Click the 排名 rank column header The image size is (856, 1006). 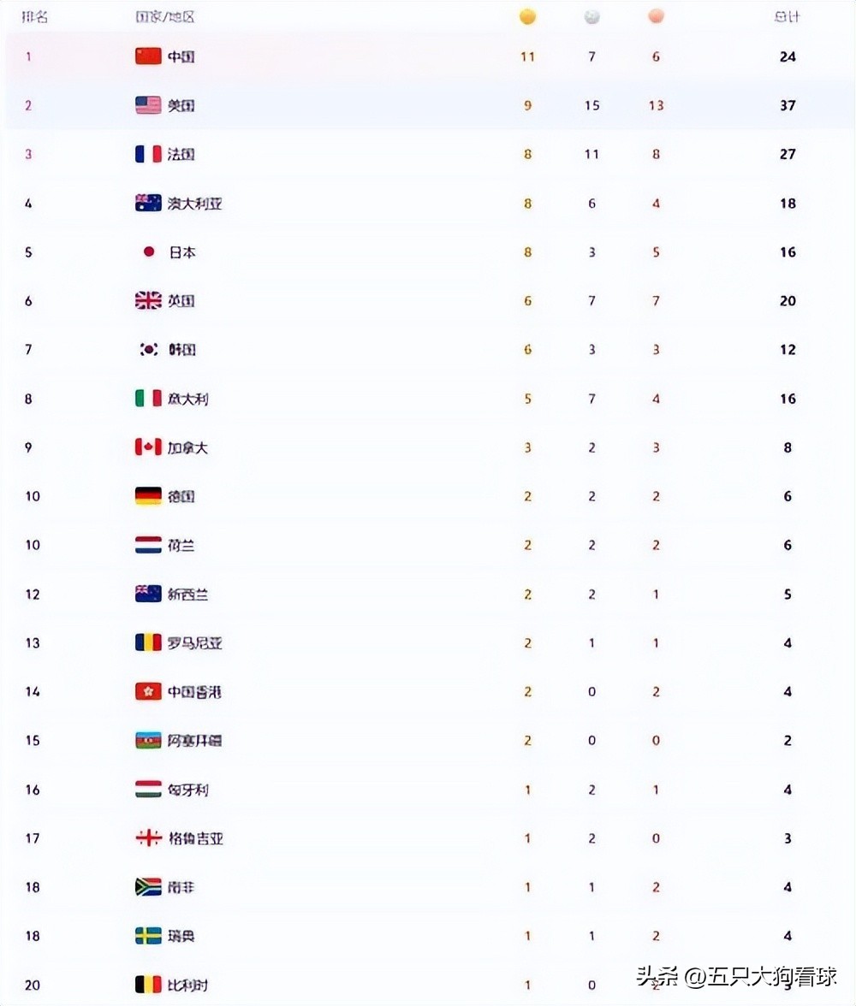(35, 17)
